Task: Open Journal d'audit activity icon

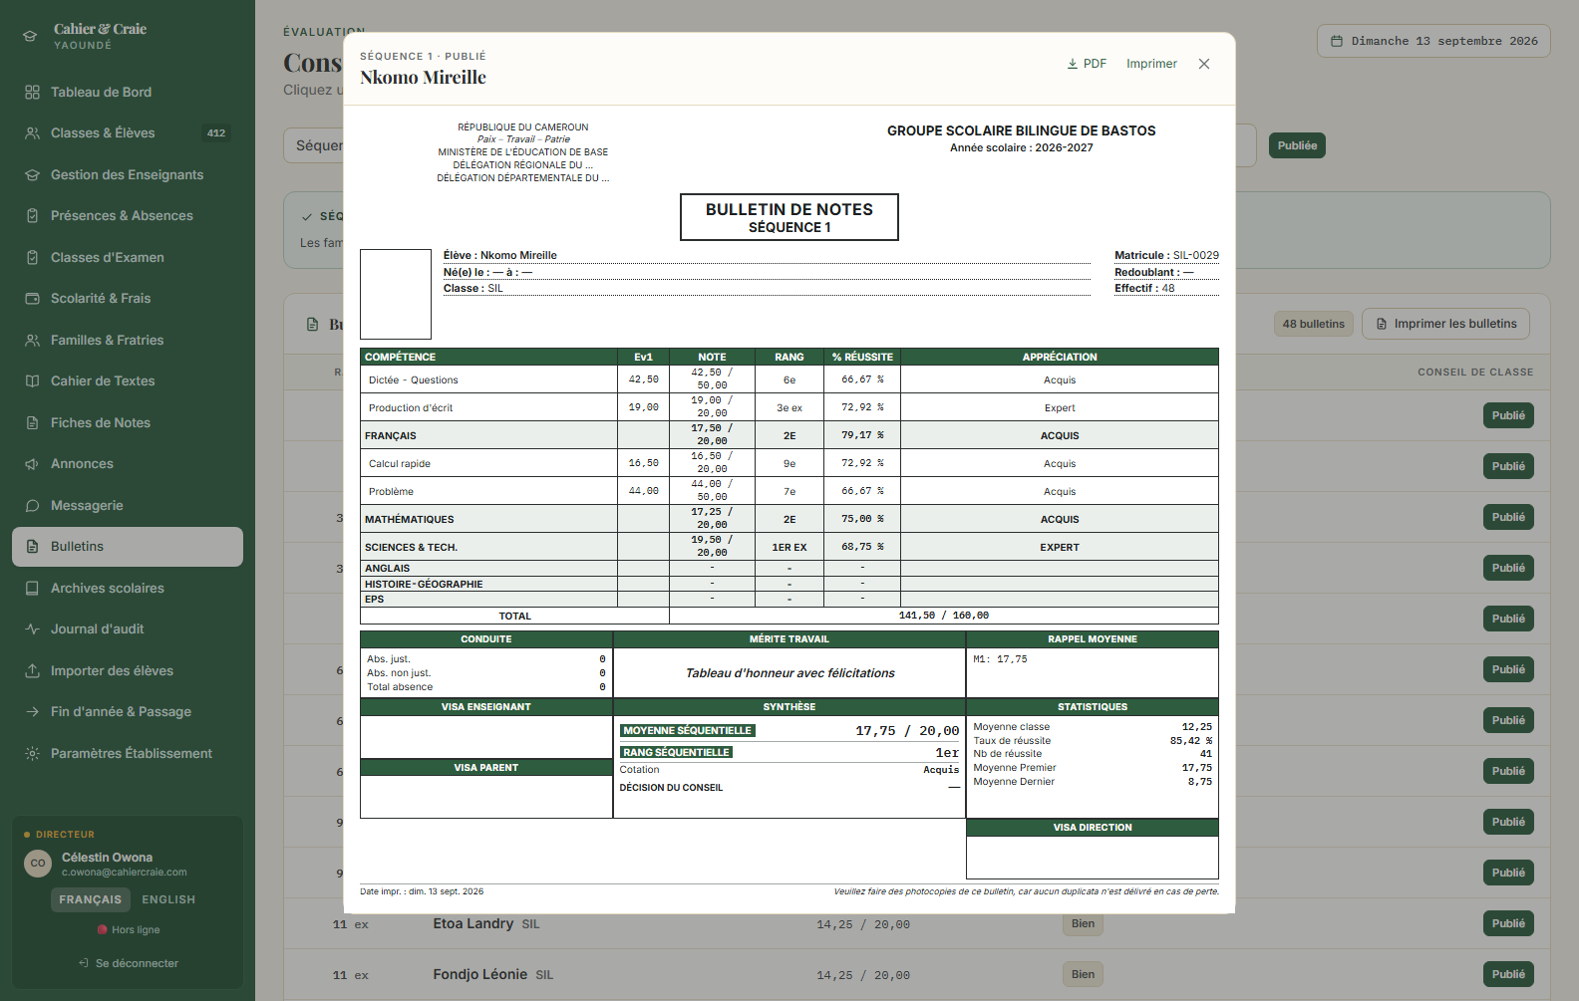Action: pos(32,628)
